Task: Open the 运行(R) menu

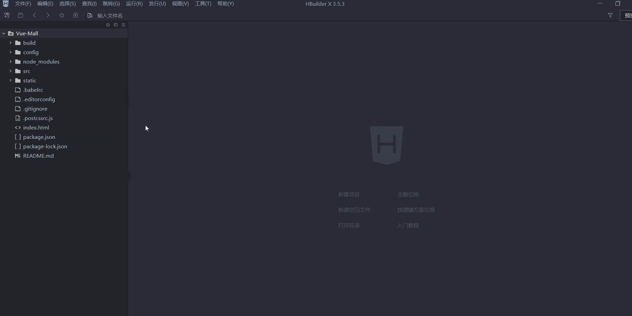Action: point(134,4)
